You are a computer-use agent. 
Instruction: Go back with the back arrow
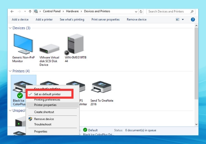tap(12, 12)
